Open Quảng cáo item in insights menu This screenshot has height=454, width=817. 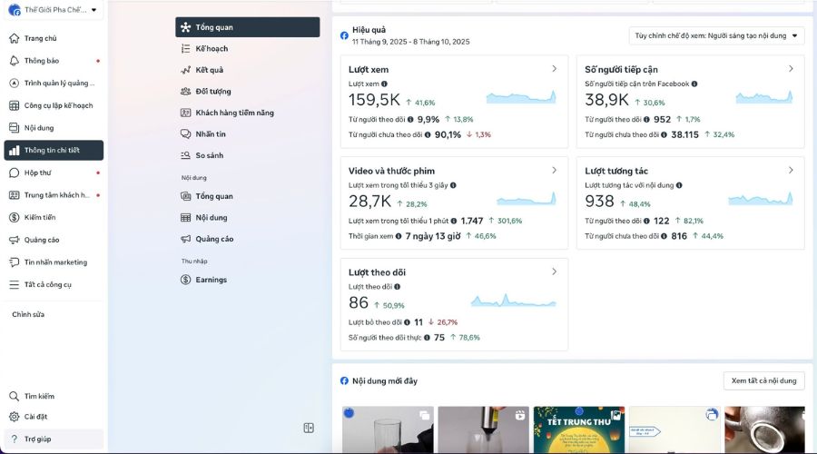coord(248,239)
